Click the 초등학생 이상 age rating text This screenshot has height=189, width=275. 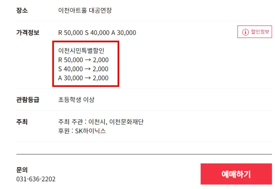[76, 99]
